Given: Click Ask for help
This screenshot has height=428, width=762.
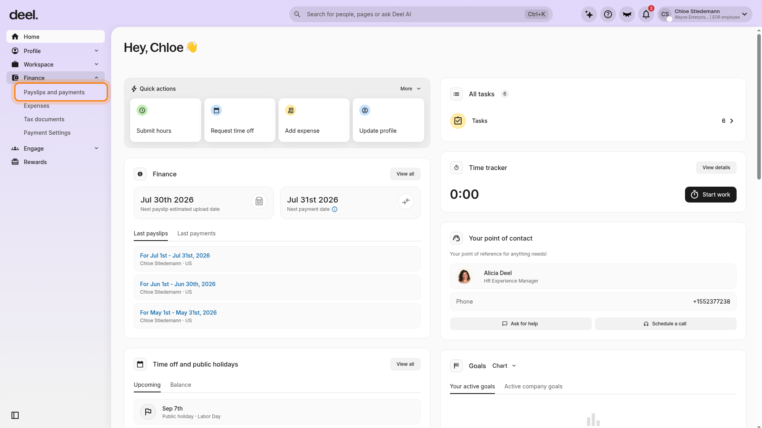Looking at the screenshot, I should (x=521, y=324).
